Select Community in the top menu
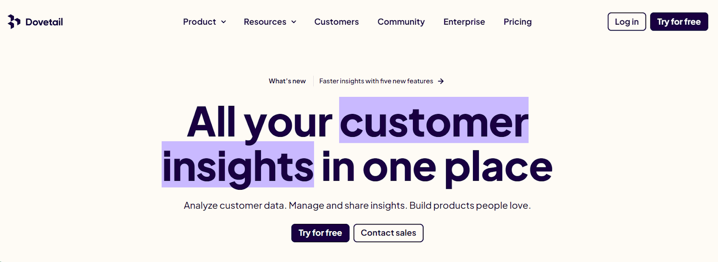718x262 pixels. pos(401,22)
